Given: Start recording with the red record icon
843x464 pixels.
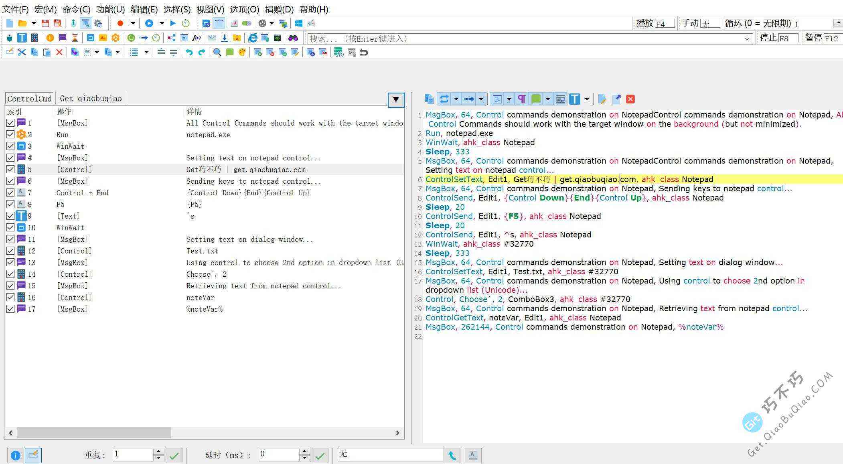Looking at the screenshot, I should pyautogui.click(x=120, y=23).
